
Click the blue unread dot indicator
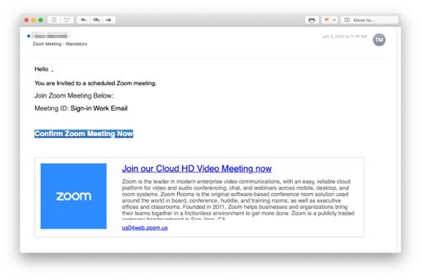[29, 36]
